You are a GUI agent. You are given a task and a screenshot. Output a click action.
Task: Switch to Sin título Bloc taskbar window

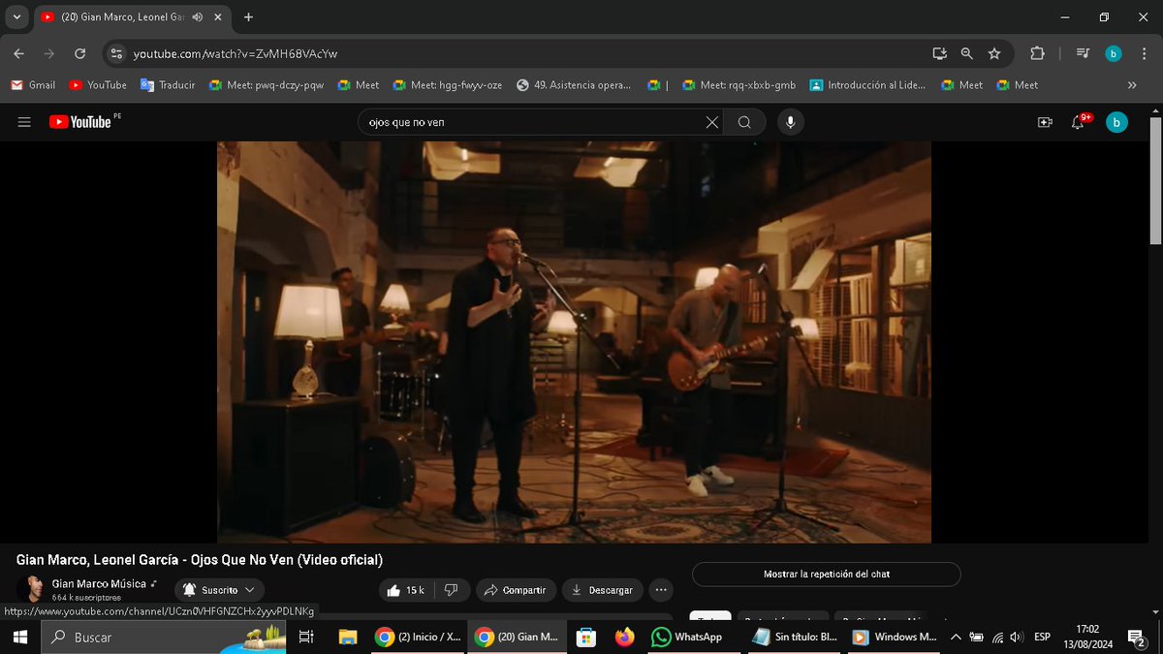point(795,638)
